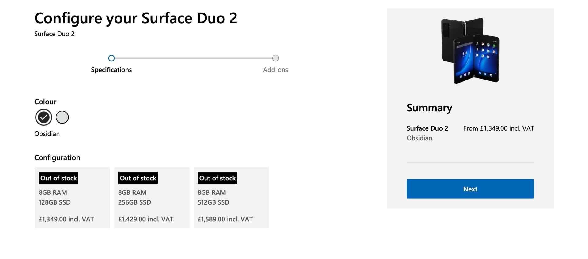Select the 8GB RAM 128GB SSD configuration
This screenshot has height=259, width=588.
(x=72, y=197)
